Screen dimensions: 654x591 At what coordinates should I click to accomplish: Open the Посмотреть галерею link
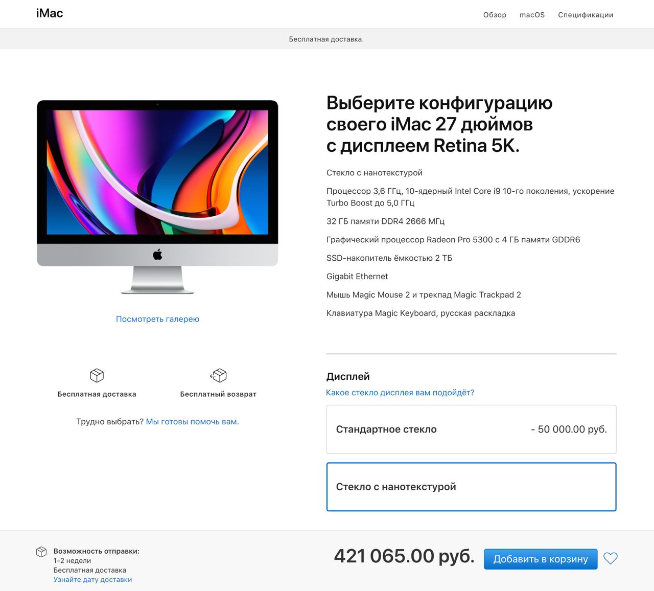point(157,319)
